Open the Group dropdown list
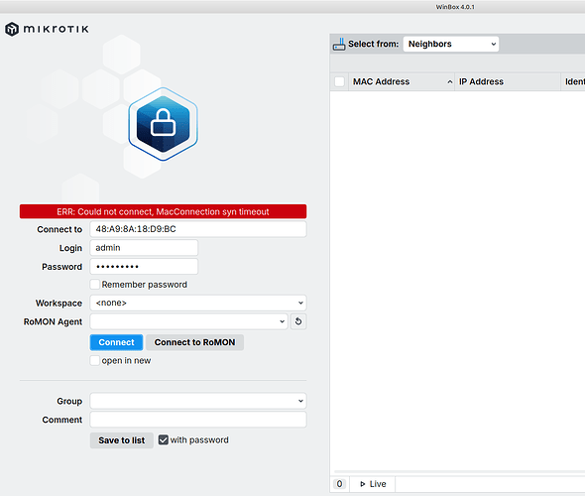 198,401
